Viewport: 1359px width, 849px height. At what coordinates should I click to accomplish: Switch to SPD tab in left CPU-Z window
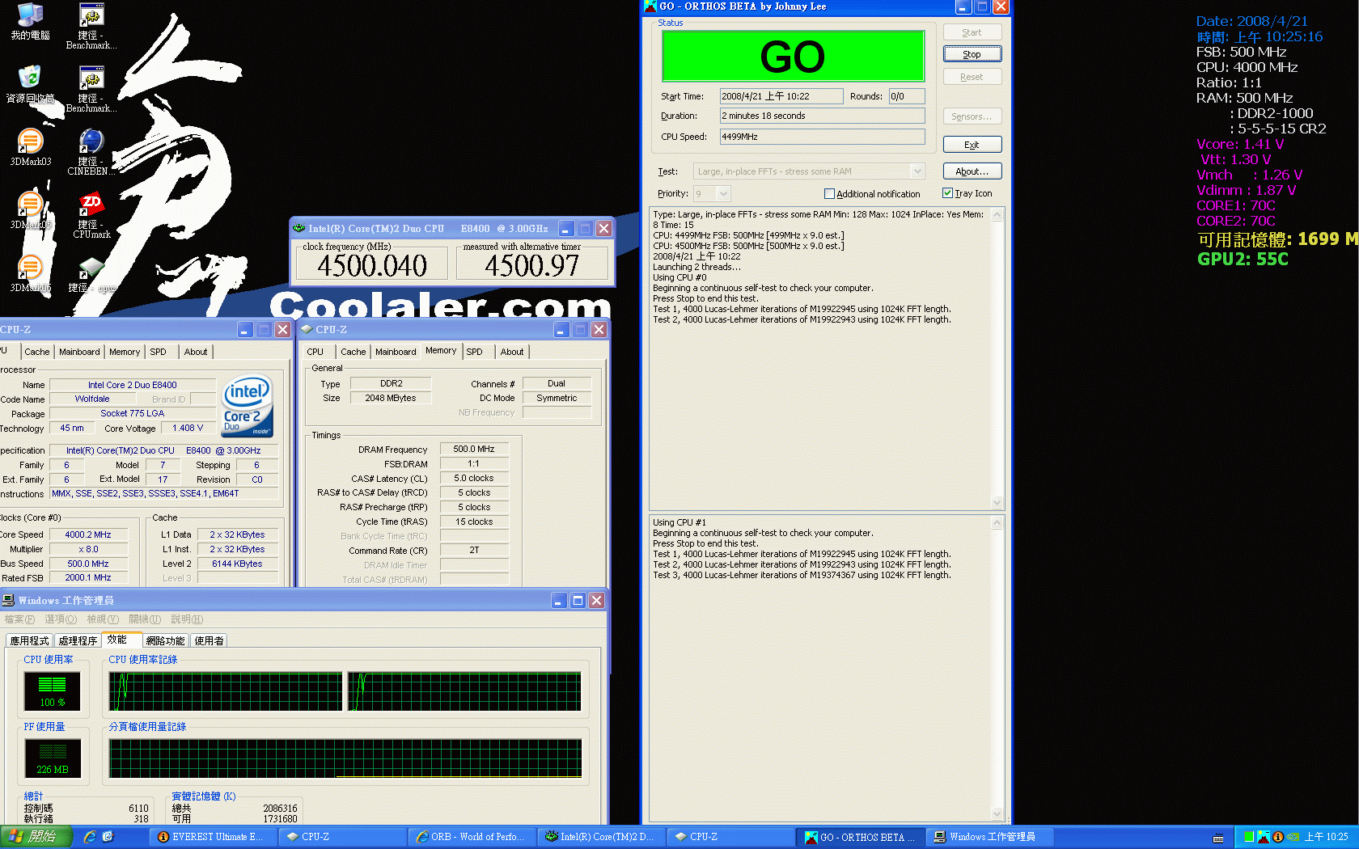point(158,352)
